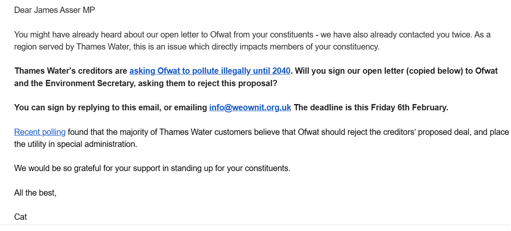
Task: Open the 'asking Ofwat to pollute illegally until 2040' link
Action: coord(210,71)
